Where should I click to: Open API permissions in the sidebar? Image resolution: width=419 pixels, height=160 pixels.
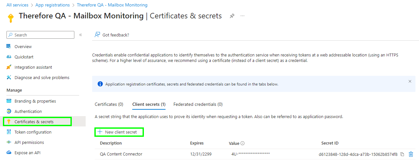29,142
